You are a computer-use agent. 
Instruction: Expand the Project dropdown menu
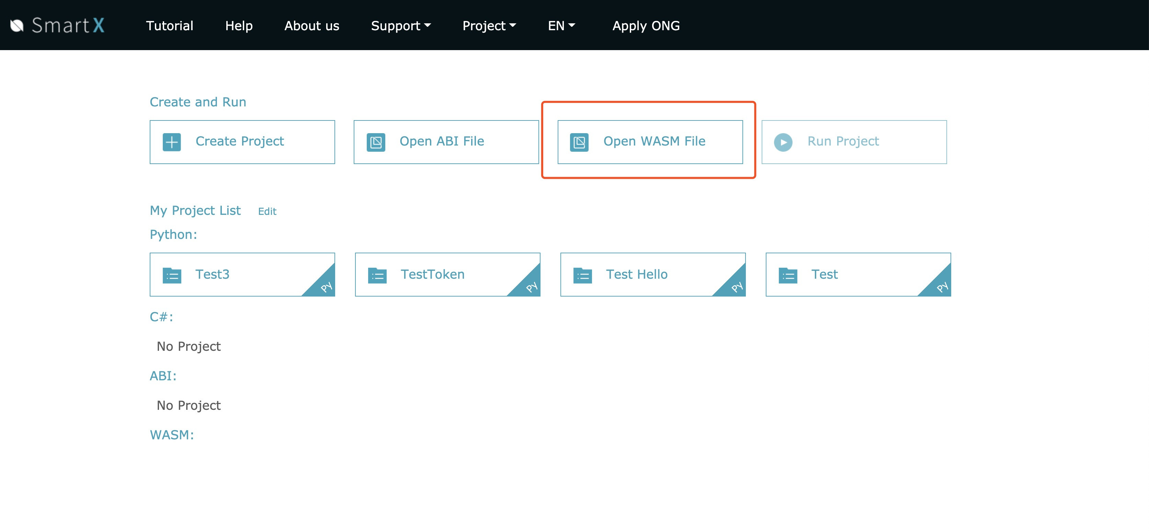[x=488, y=26]
